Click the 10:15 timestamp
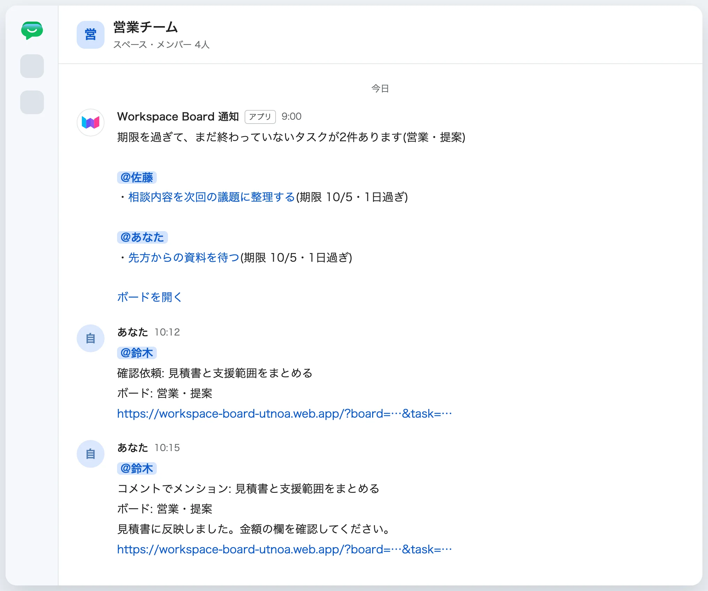The image size is (708, 591). click(x=167, y=448)
